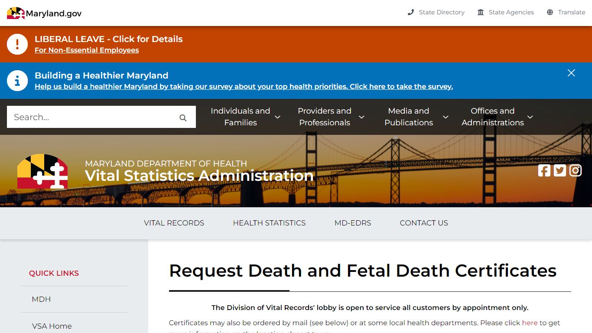Viewport: 592px width, 333px height.
Task: Go to the Contact Us tab
Action: tap(424, 223)
